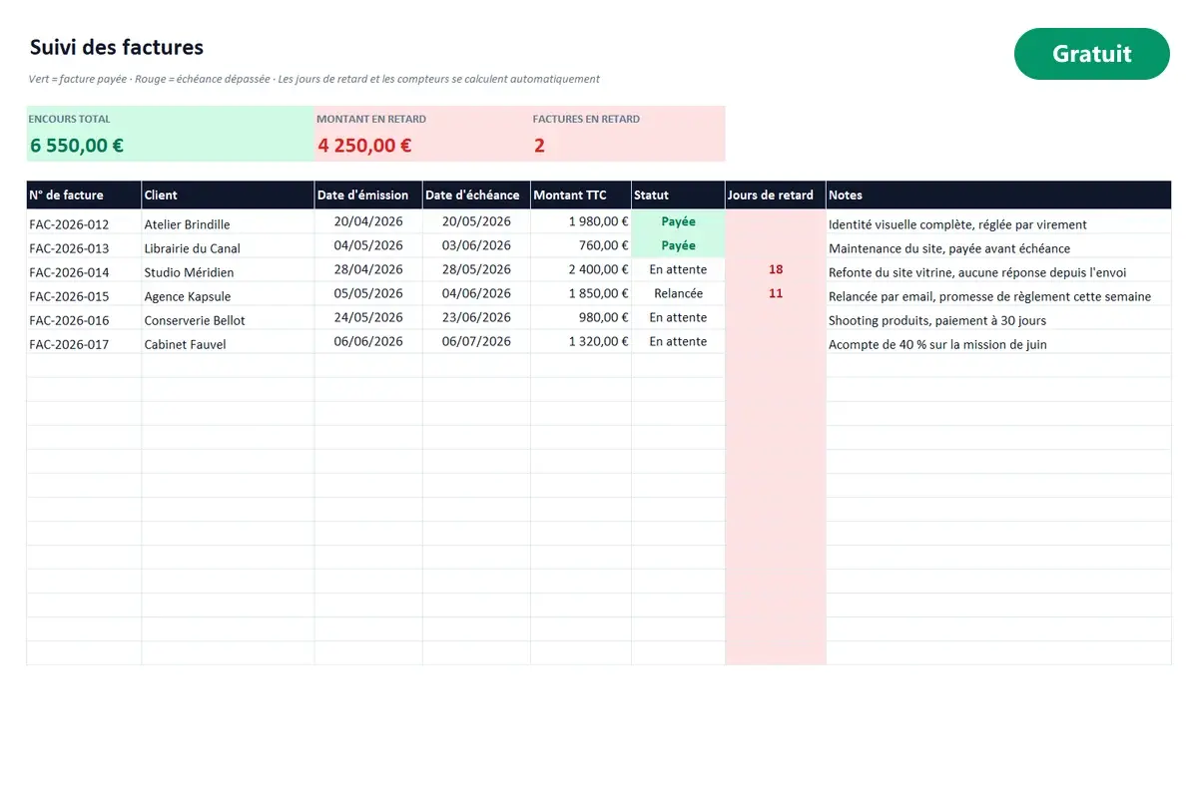Select amount cell 2 400,00 €
The height and width of the screenshot is (798, 1198).
(580, 270)
